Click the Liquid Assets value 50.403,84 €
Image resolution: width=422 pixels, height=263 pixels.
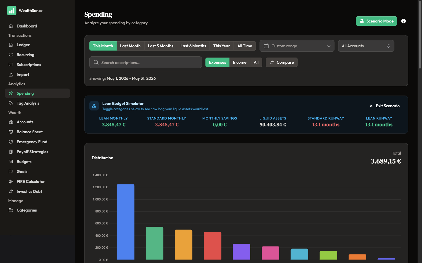point(273,124)
